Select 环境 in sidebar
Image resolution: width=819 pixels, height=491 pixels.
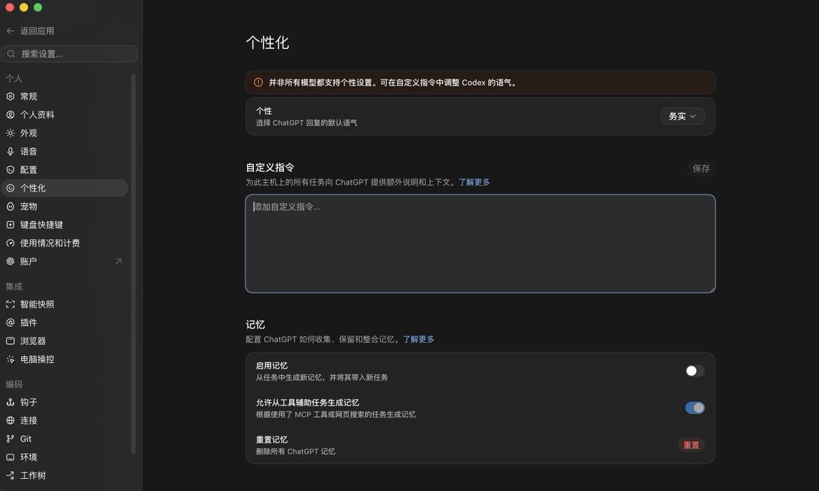(x=64, y=458)
